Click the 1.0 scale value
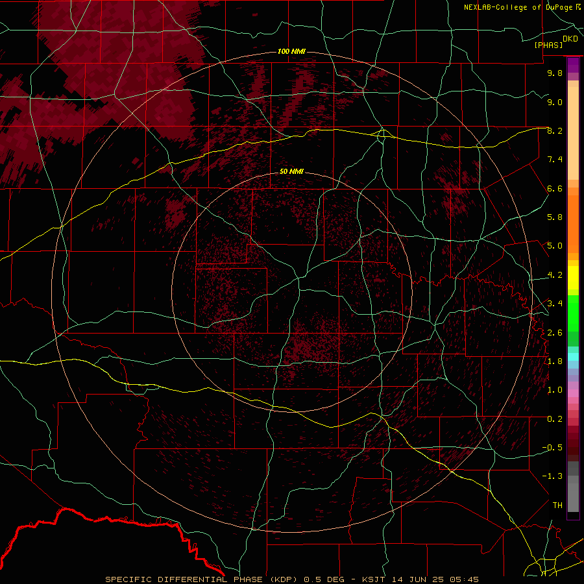The image size is (584, 584). pos(555,390)
